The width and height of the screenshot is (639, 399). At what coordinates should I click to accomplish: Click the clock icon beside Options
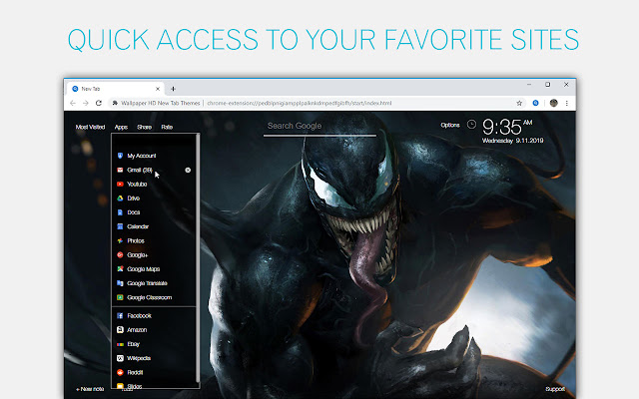[x=471, y=125]
